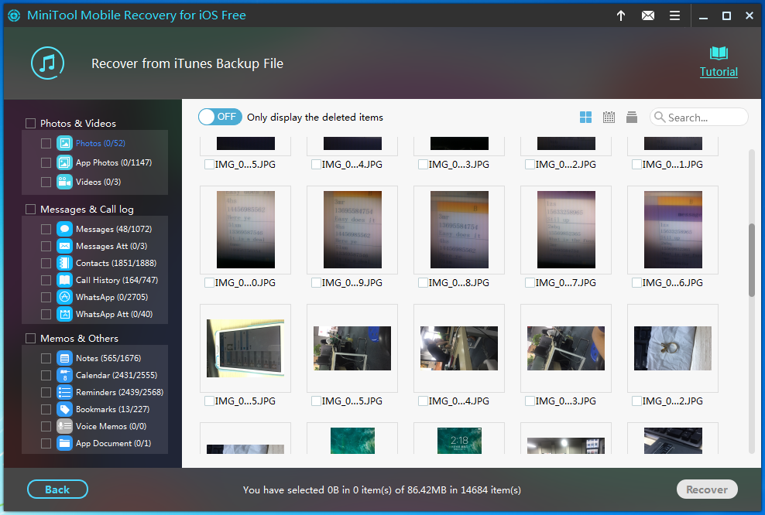The width and height of the screenshot is (765, 515).
Task: Toggle Only display the deleted items switch
Action: (220, 117)
